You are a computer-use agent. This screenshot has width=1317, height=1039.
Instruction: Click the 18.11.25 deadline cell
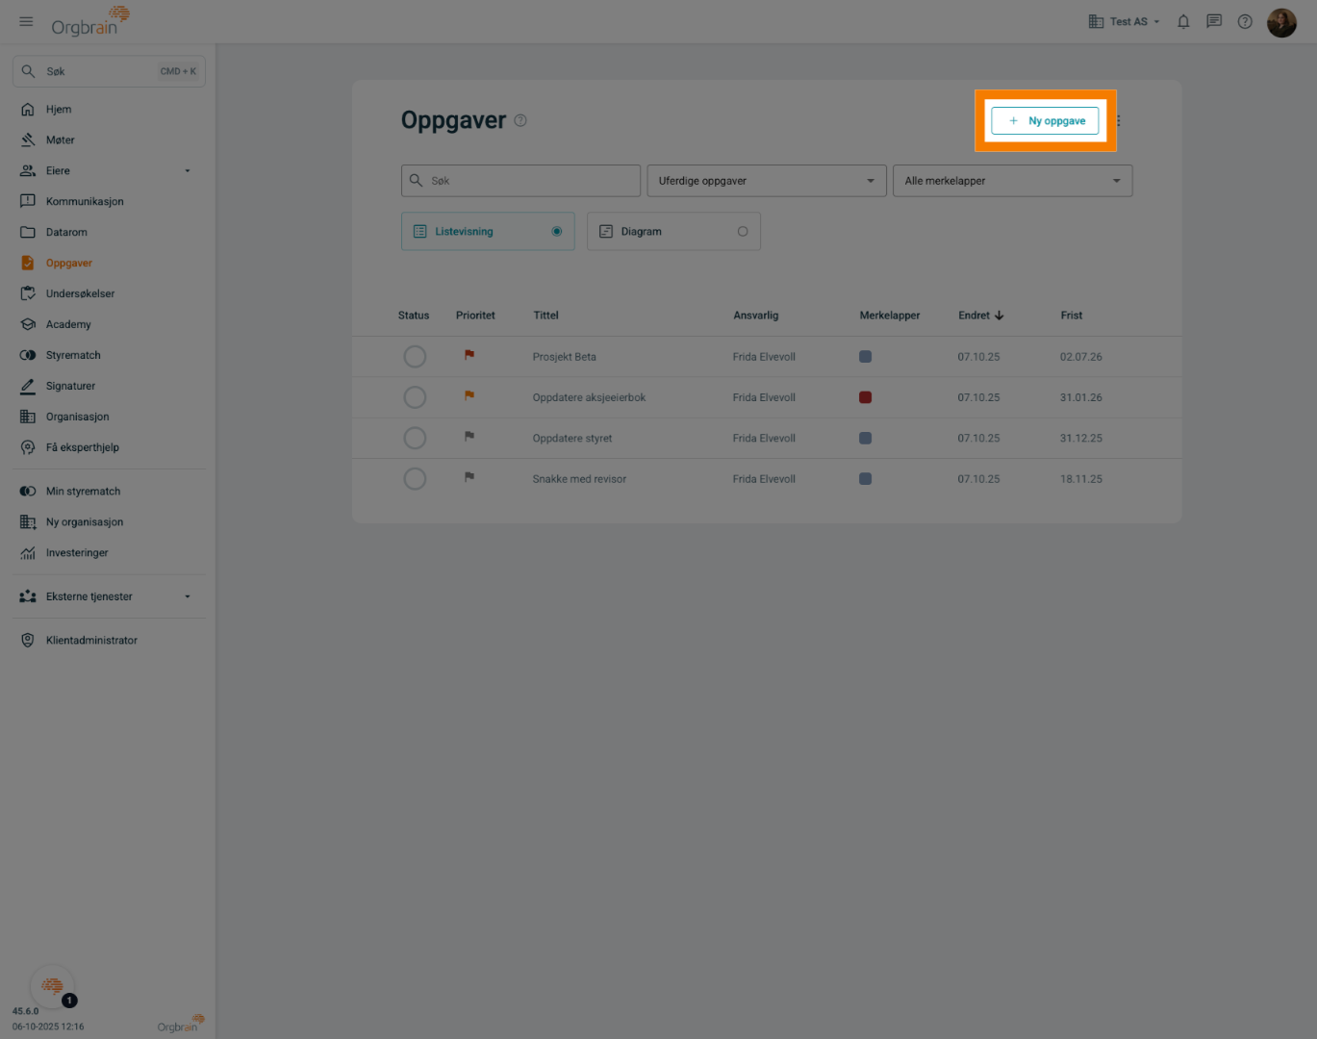[1081, 479]
